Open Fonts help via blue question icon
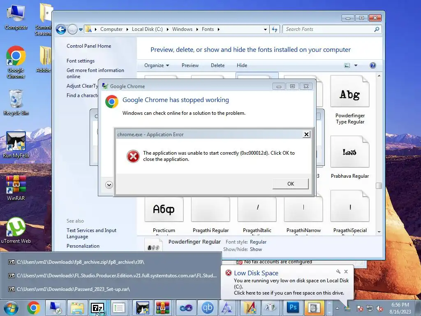 [x=372, y=65]
